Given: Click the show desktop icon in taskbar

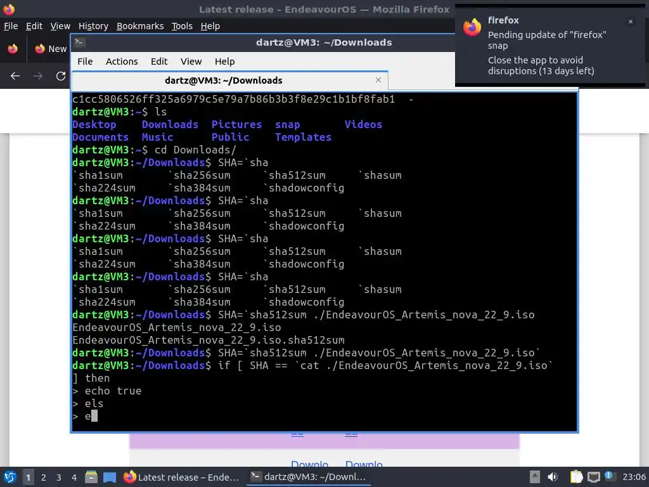Looking at the screenshot, I should tap(110, 477).
